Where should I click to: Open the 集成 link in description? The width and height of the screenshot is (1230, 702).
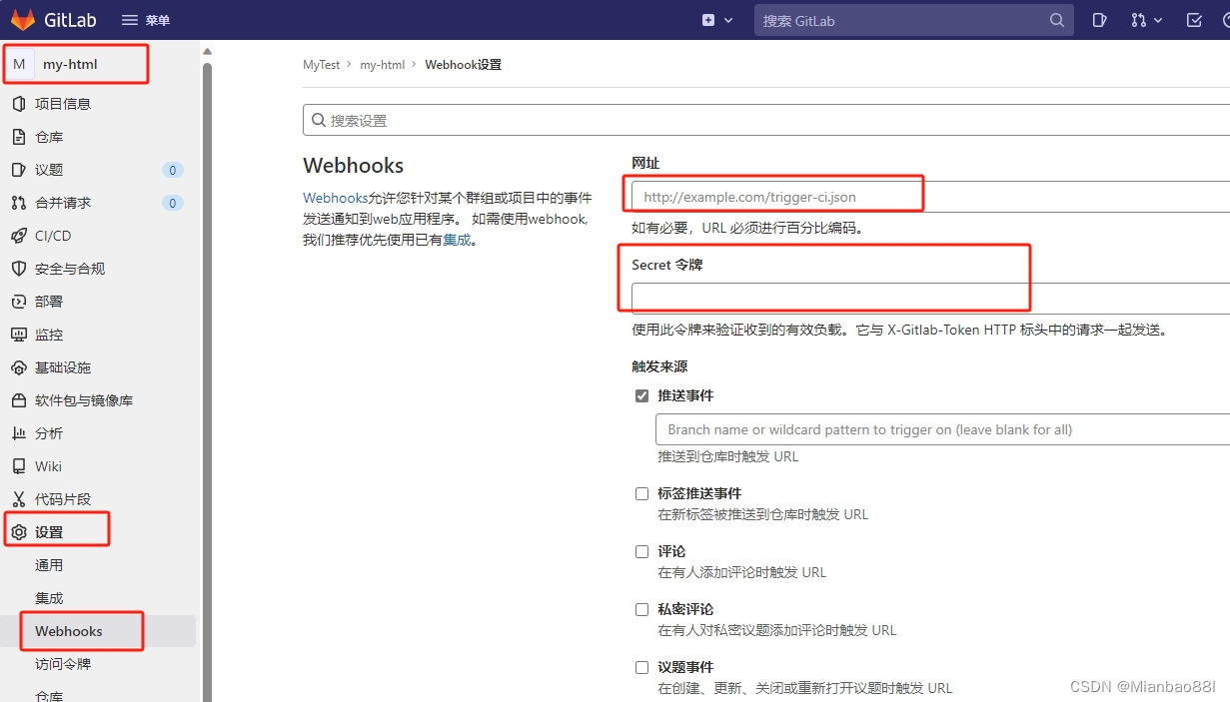pos(458,239)
